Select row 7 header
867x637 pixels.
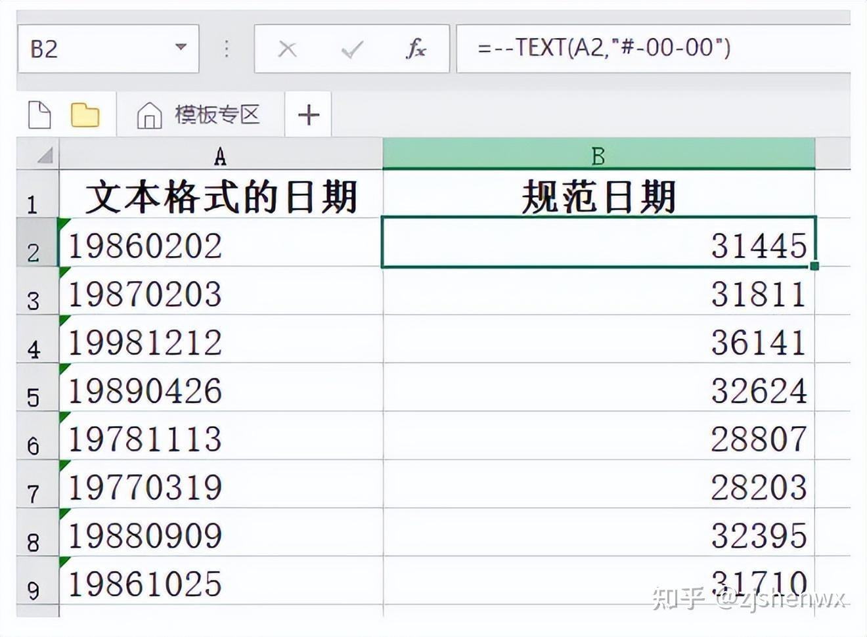click(x=37, y=484)
